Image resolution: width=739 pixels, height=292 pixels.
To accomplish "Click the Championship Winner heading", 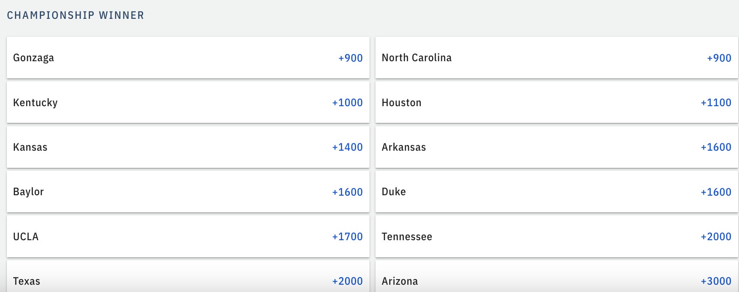I will tap(75, 15).
